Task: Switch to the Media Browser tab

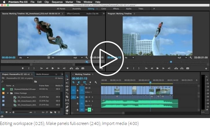Action: pos(43,74)
